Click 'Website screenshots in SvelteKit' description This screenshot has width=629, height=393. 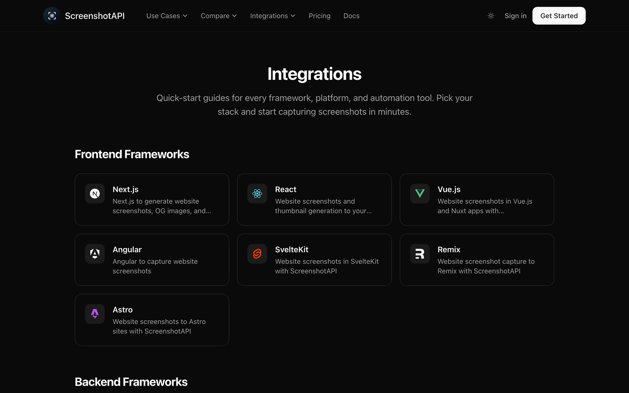[327, 266]
